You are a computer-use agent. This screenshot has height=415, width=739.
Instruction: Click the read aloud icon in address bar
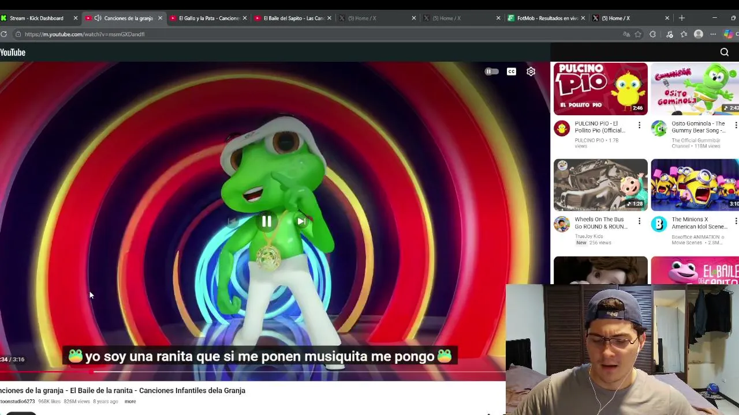[x=626, y=34]
